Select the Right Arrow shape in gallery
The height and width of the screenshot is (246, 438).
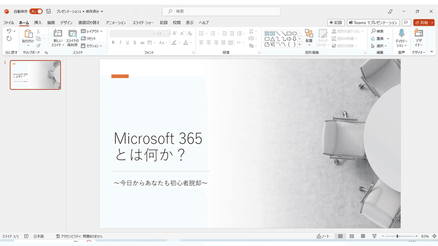[289, 39]
